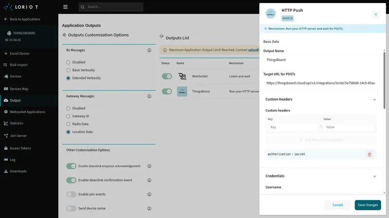Screen dimensions: 389x218
Task: Go back to Applications
Action: pos(22,19)
